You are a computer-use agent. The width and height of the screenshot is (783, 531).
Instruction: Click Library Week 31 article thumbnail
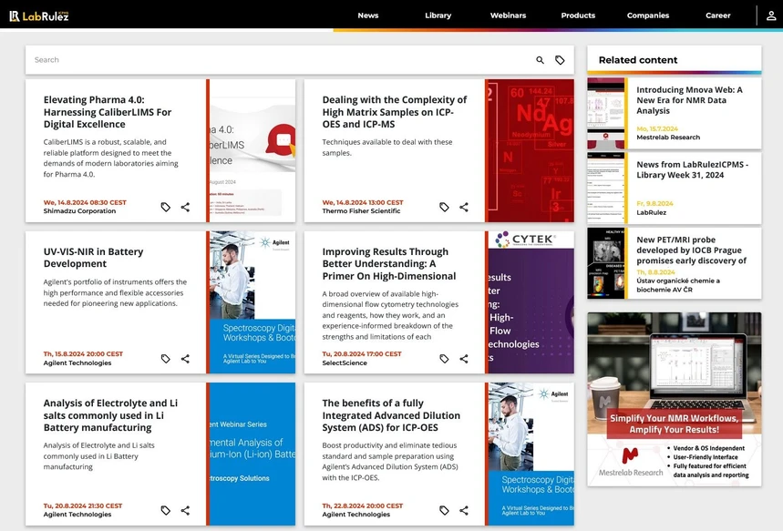[606, 189]
